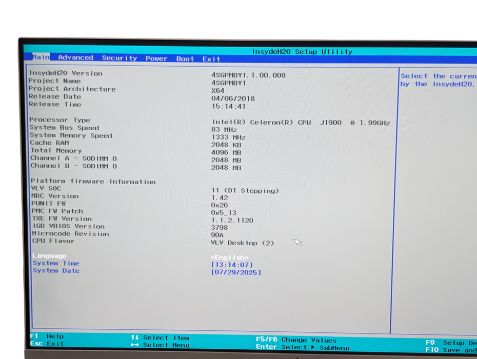Screen dimensions: 477x359
Task: Click the PMC FW Patch label
Action: [x=57, y=211]
